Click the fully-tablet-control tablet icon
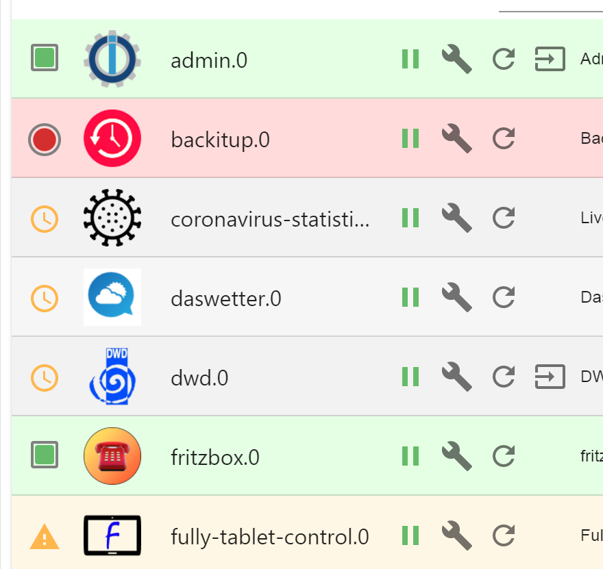The image size is (603, 569). coord(112,535)
